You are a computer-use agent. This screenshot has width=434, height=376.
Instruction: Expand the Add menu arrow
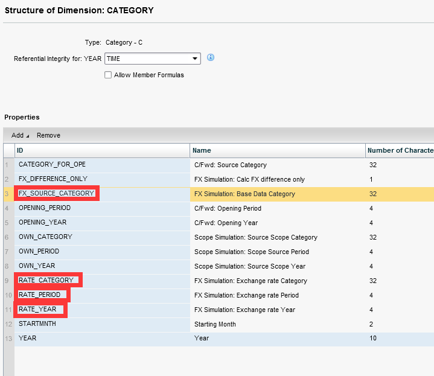pos(27,136)
